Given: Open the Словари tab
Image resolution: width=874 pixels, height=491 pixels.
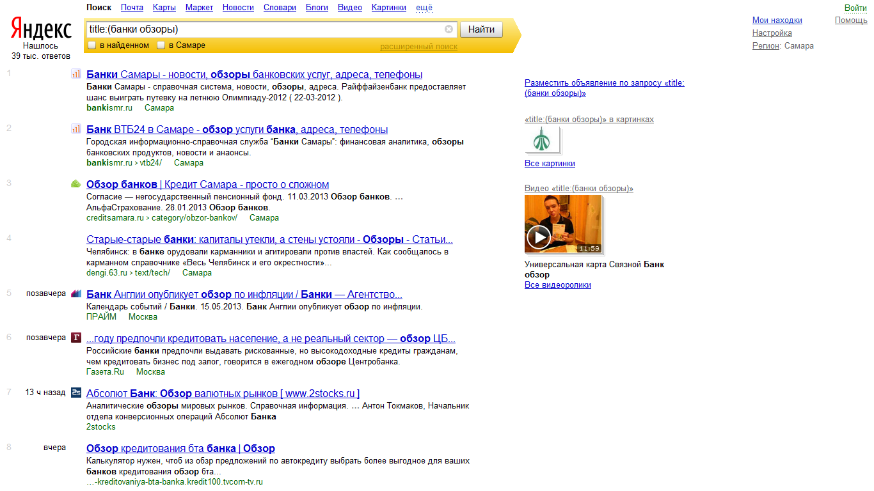Looking at the screenshot, I should (x=280, y=8).
